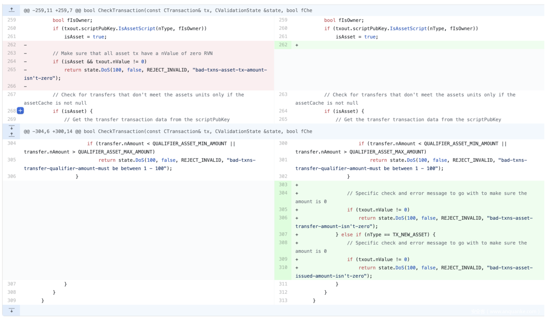Select line number 313

point(283,301)
